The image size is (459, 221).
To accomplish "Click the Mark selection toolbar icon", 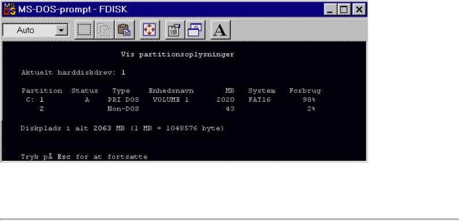I will [84, 30].
